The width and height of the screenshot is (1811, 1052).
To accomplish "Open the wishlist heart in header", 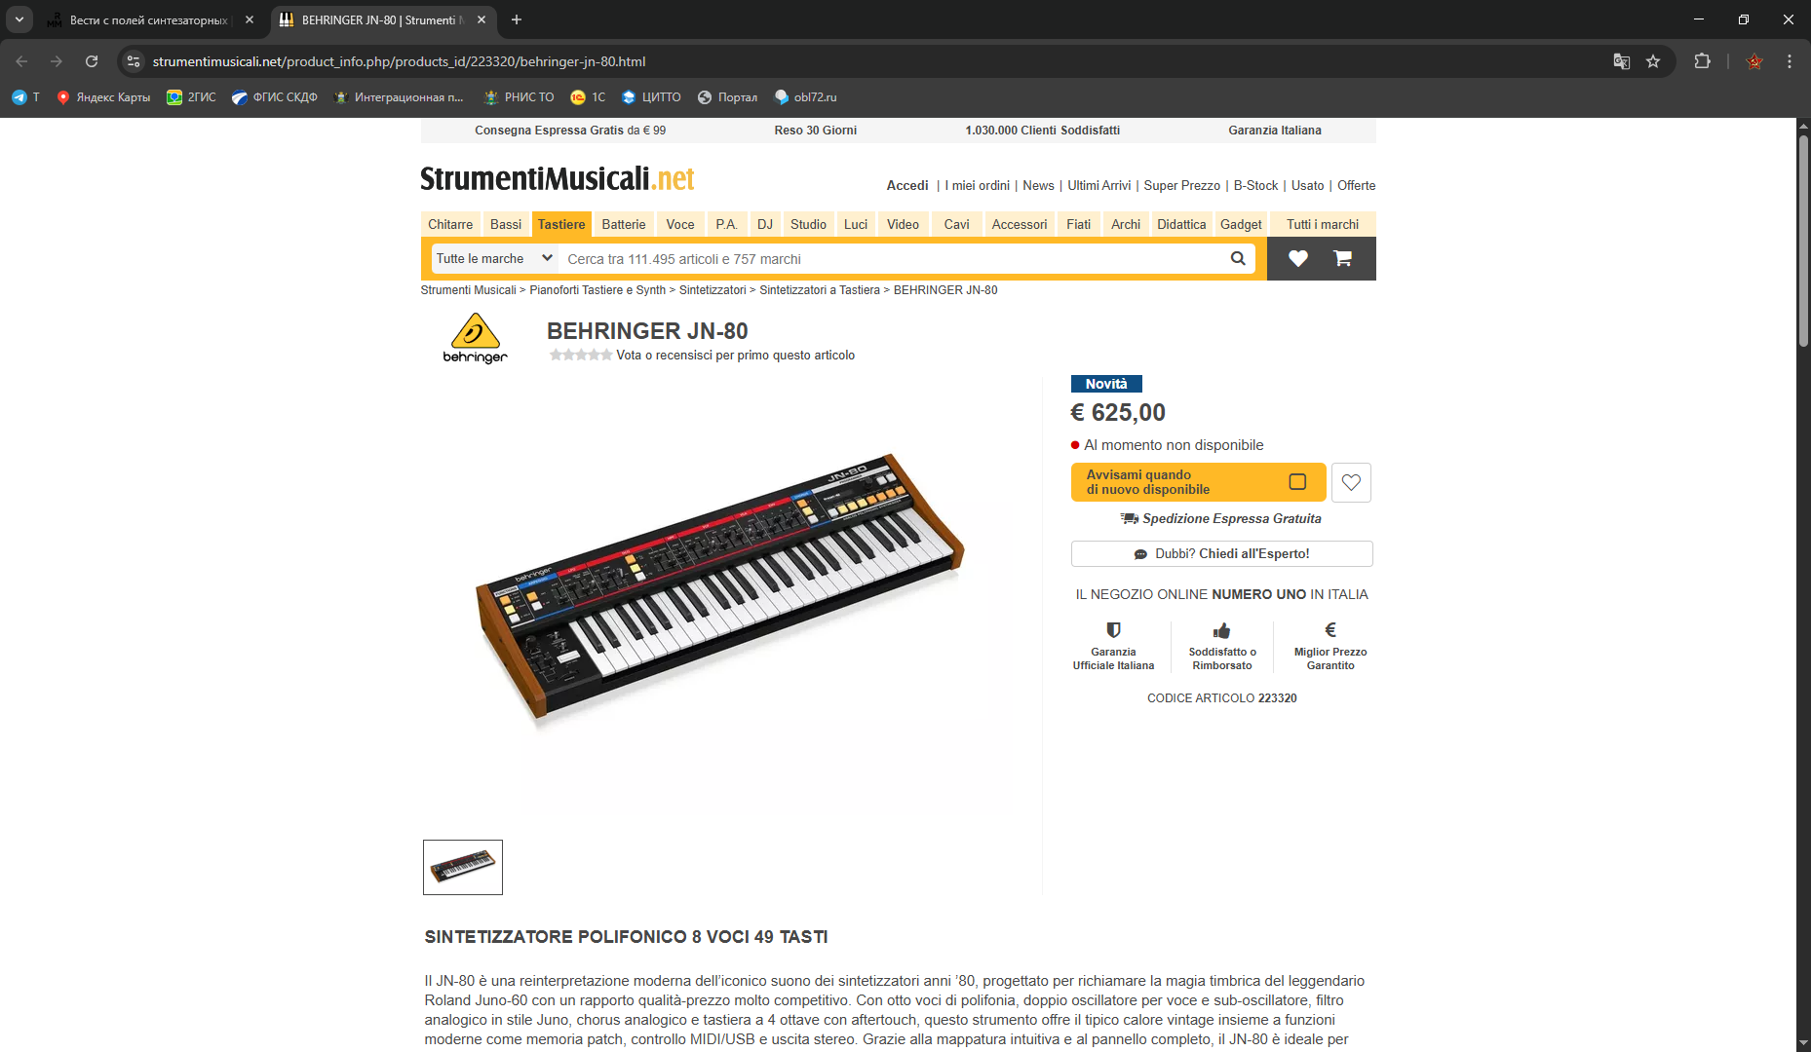I will click(1297, 258).
